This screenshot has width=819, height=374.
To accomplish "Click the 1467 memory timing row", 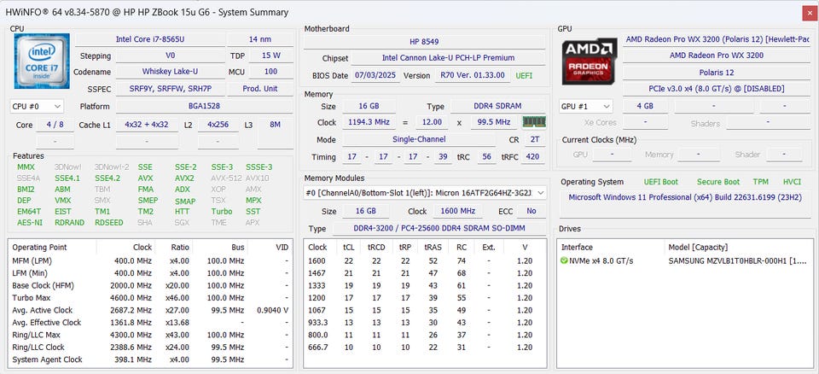I will pos(425,273).
